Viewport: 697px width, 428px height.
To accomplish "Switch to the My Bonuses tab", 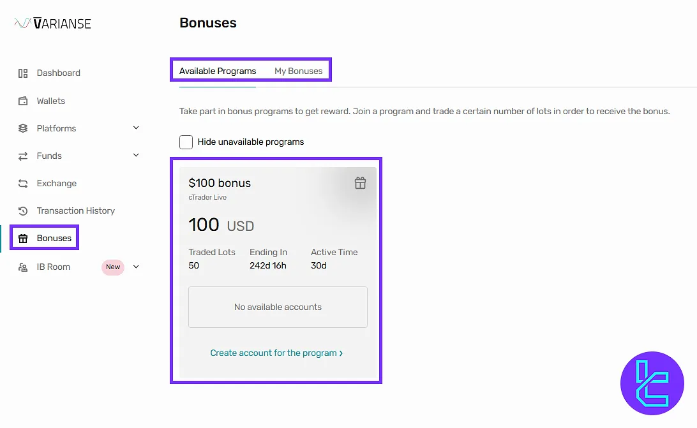I will (298, 71).
